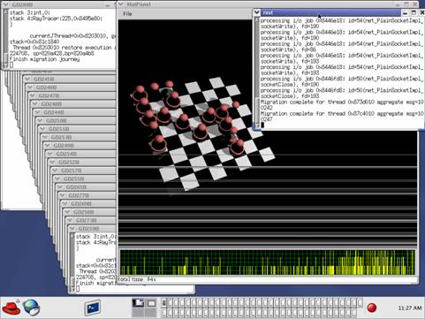
Task: Click the 'next' terminal vertical scrollbar
Action: 257,72
